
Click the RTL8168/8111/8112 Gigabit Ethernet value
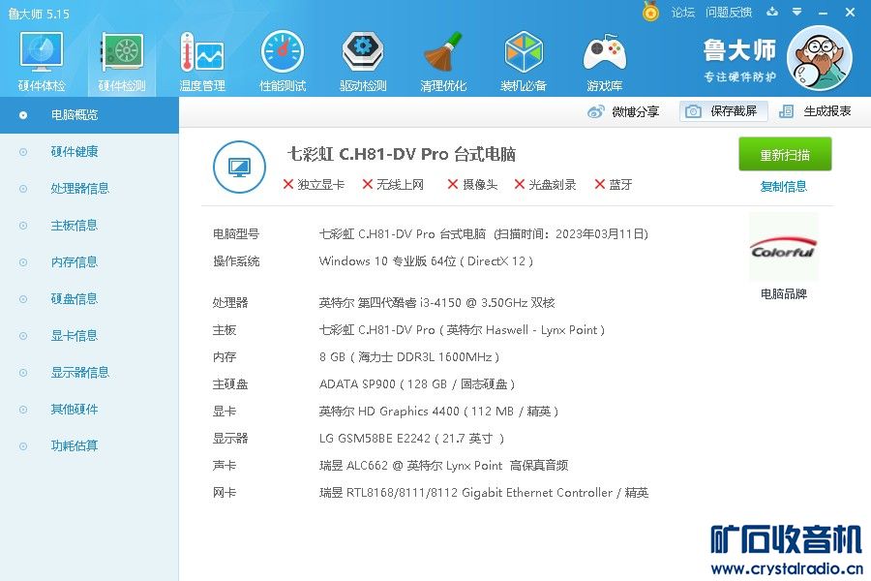pos(484,493)
